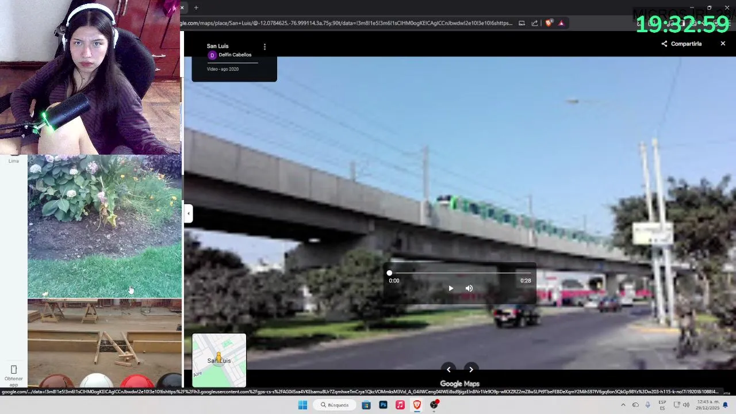This screenshot has width=736, height=414.
Task: Click the microphone tray icon
Action: point(647,405)
